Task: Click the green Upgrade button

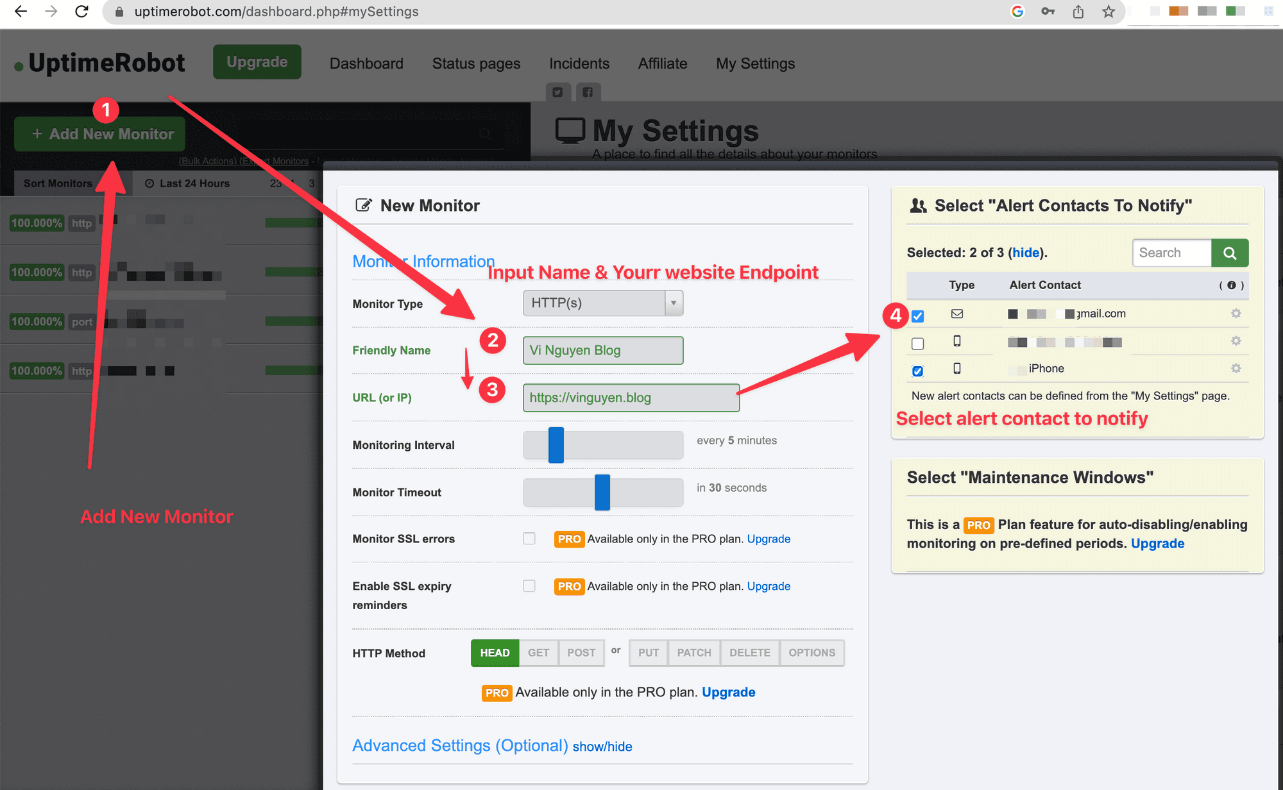Action: tap(257, 62)
